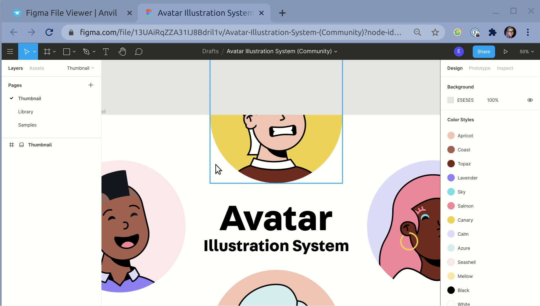Click the Present/Play button

506,52
